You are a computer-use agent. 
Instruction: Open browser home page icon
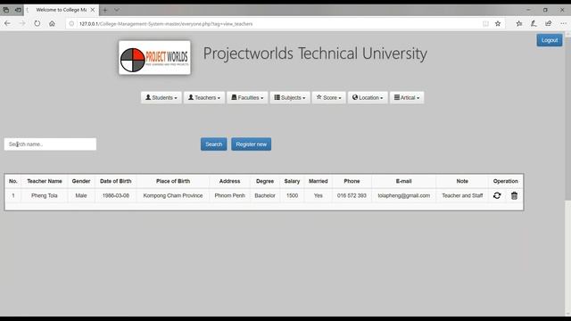[52, 24]
